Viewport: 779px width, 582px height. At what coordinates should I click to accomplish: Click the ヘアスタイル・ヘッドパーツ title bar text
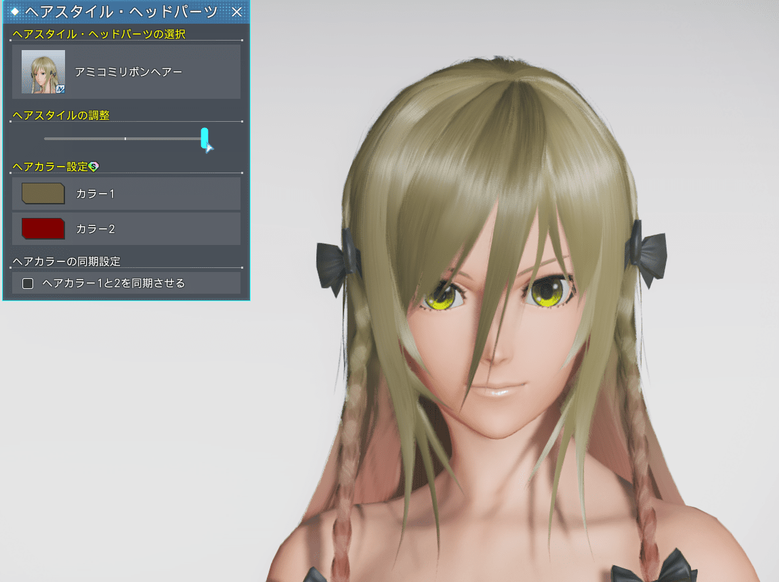pos(121,12)
